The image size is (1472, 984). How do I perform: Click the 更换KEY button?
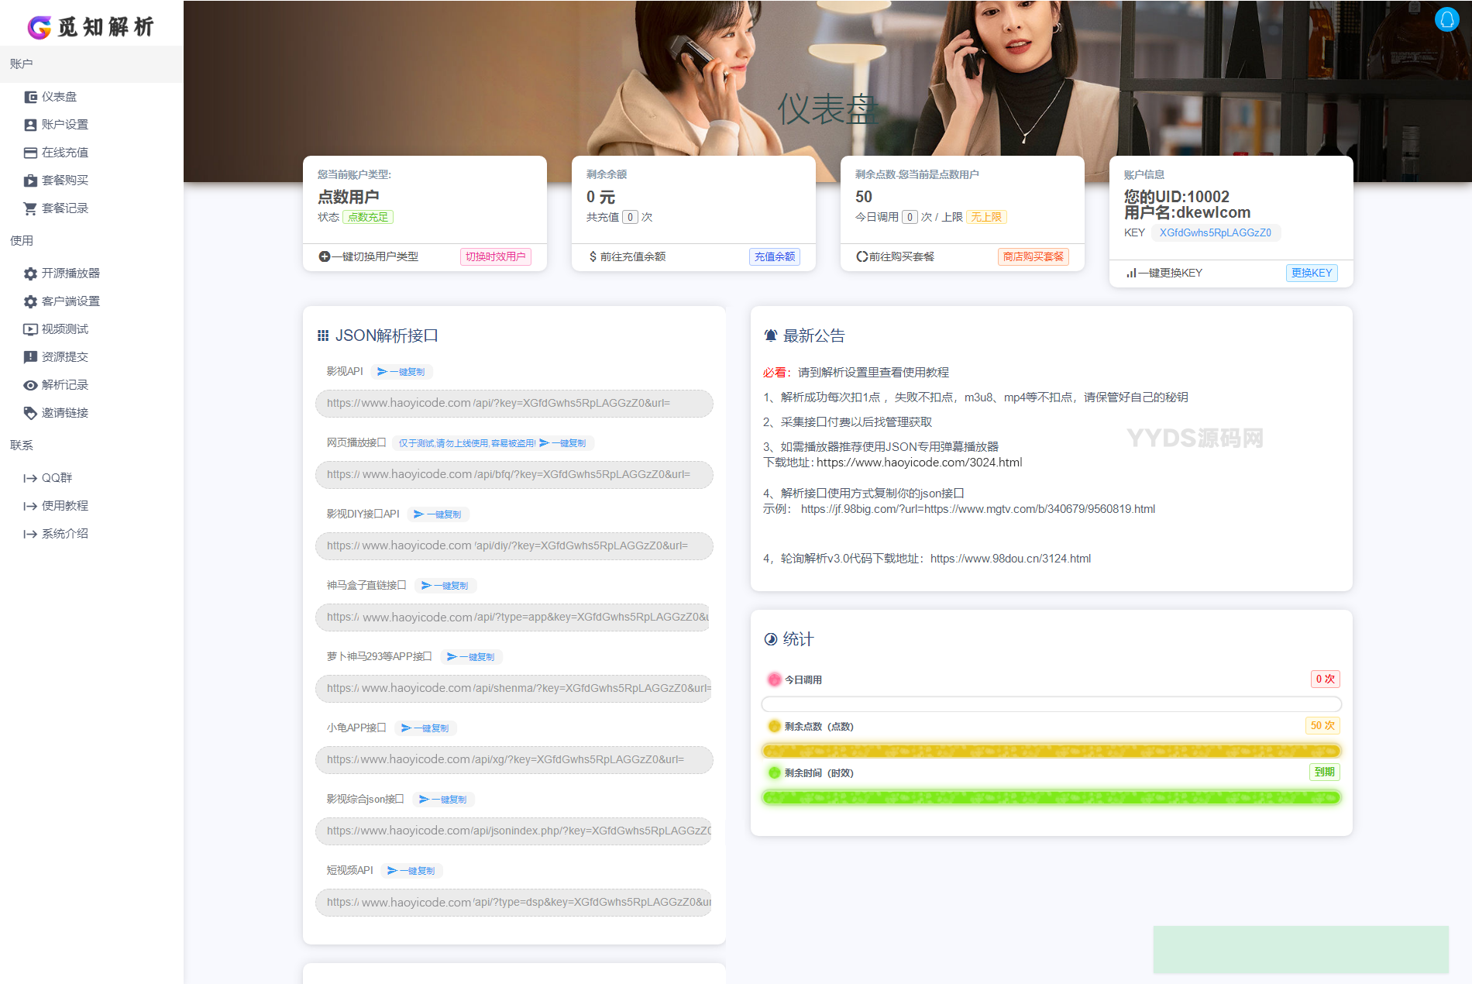click(1312, 273)
